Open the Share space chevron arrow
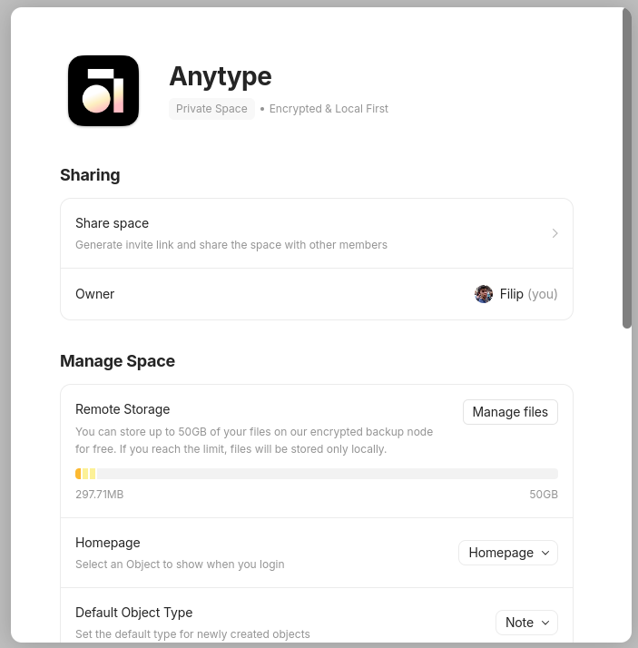Viewport: 638px width, 648px height. (555, 233)
